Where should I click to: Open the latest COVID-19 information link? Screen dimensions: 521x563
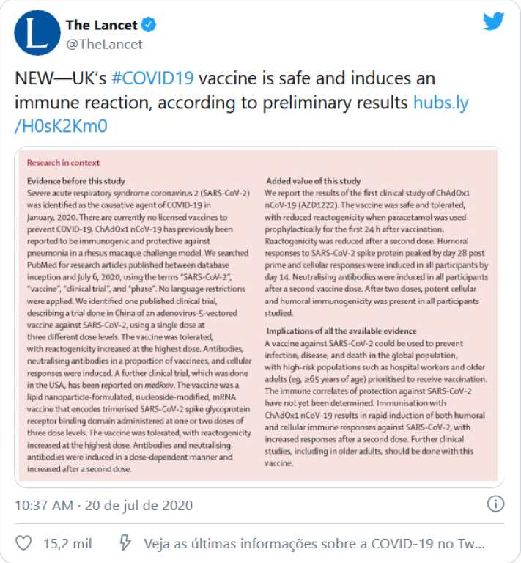[x=314, y=544]
